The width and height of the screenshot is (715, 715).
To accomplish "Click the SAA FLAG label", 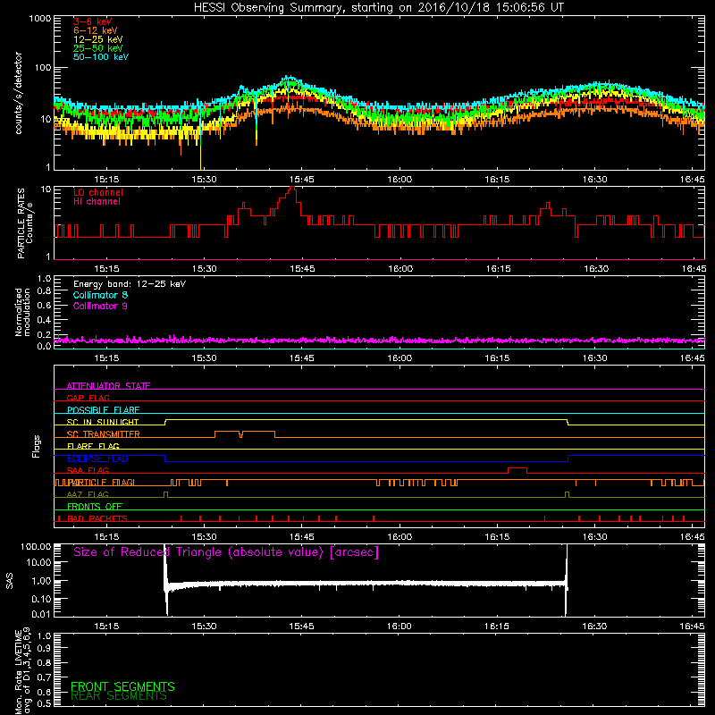I will 88,470.
